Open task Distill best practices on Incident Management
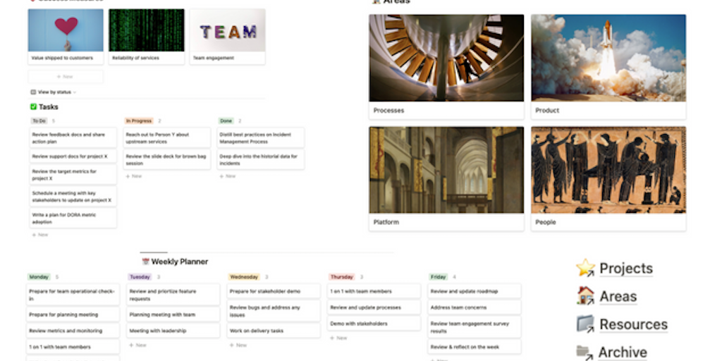This screenshot has width=722, height=361. pyautogui.click(x=261, y=138)
